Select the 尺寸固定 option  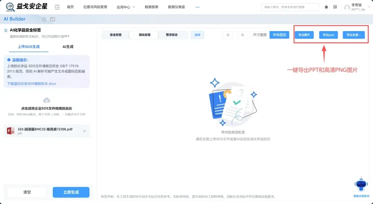point(260,35)
